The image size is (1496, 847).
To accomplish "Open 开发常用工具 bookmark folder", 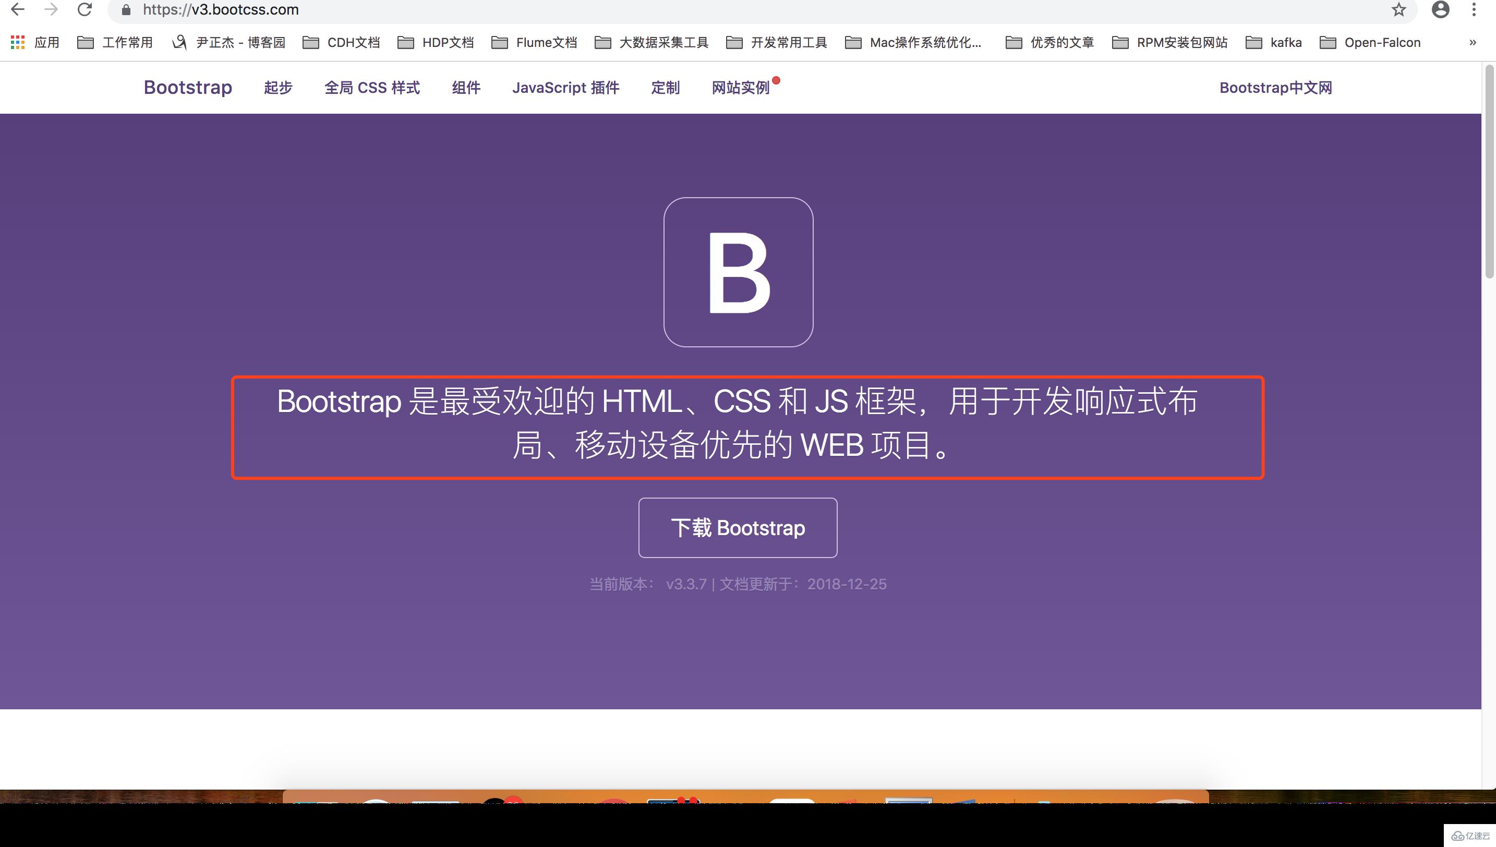I will tap(777, 42).
